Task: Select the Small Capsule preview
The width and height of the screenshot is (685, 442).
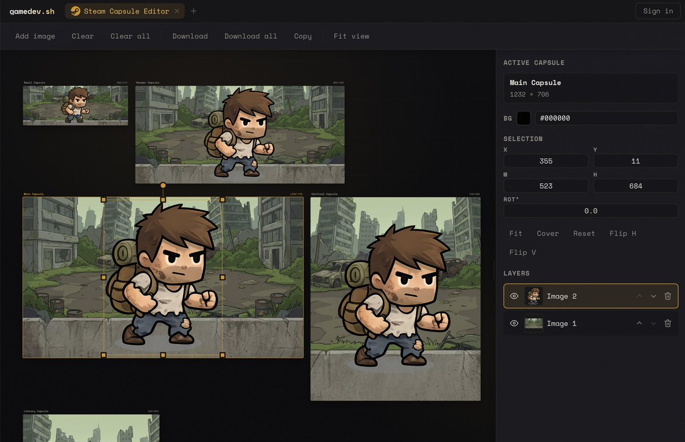Action: [x=75, y=106]
